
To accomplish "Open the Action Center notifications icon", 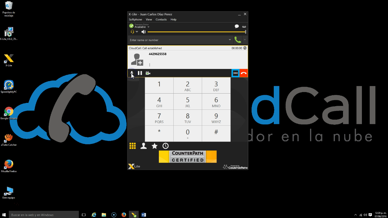I will click(370, 215).
